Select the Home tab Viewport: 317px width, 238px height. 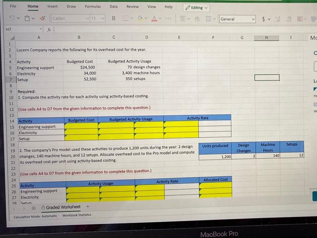[33, 6]
